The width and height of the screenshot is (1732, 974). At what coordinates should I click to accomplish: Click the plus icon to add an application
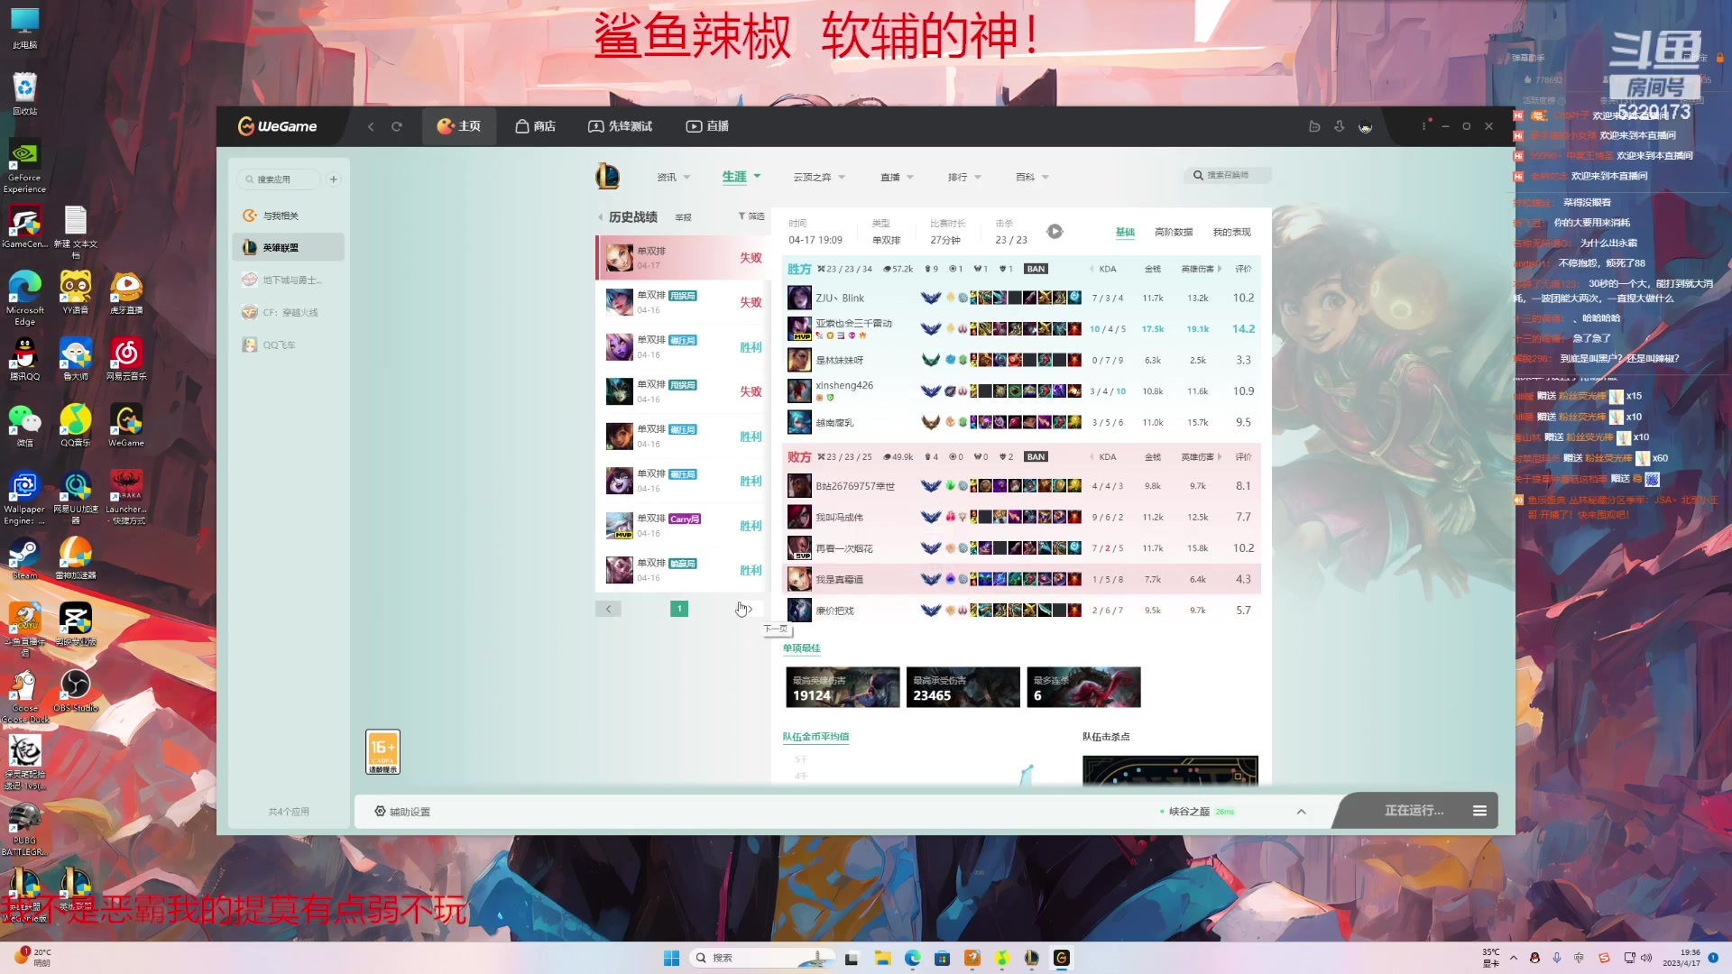tap(333, 179)
